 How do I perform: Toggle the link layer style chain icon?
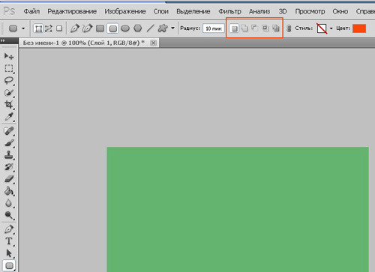pyautogui.click(x=289, y=28)
